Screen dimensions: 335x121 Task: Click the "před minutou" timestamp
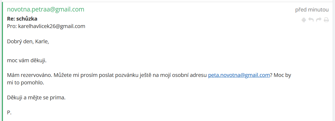click(x=312, y=10)
